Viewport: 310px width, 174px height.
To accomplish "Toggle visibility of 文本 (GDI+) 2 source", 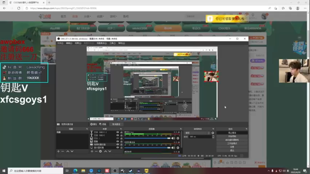I will click(118, 132).
